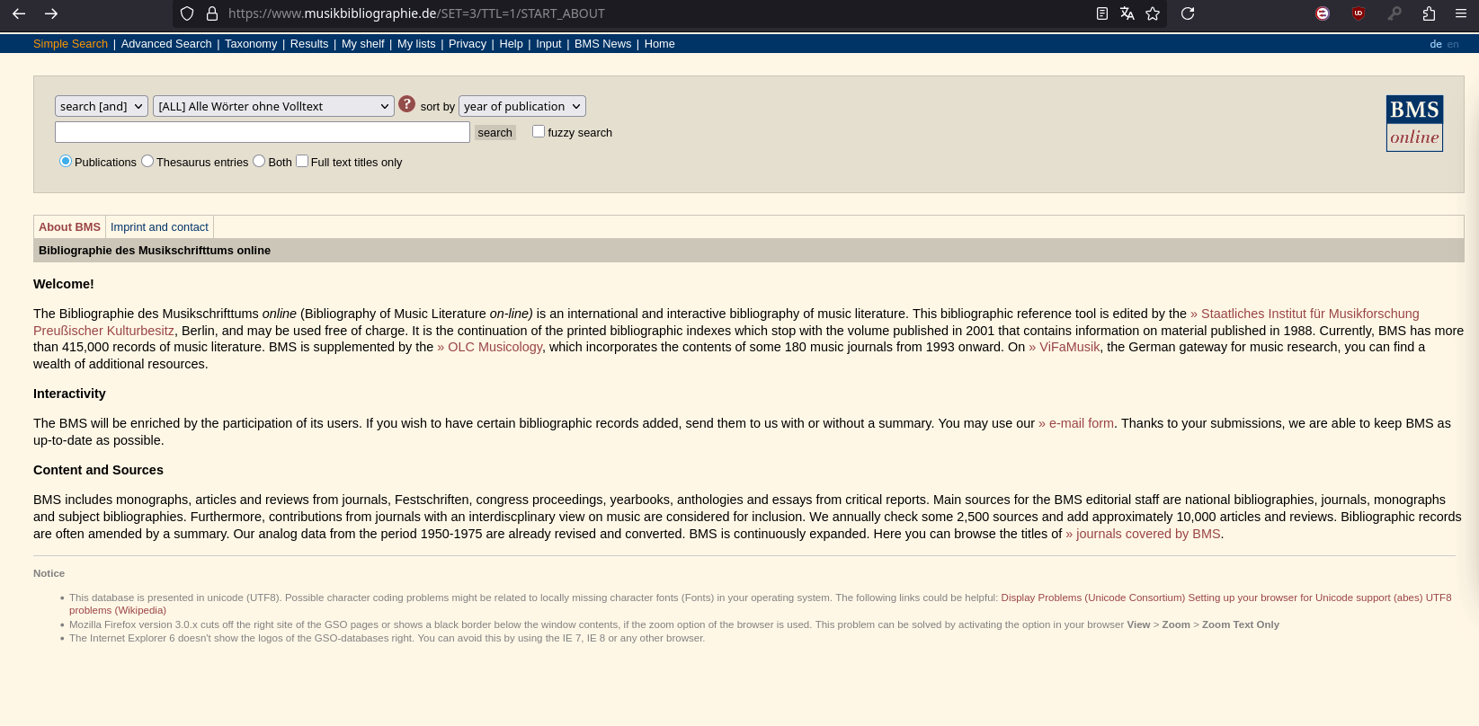This screenshot has width=1479, height=726.
Task: Enable Full text titles only checkbox
Action: (x=302, y=161)
